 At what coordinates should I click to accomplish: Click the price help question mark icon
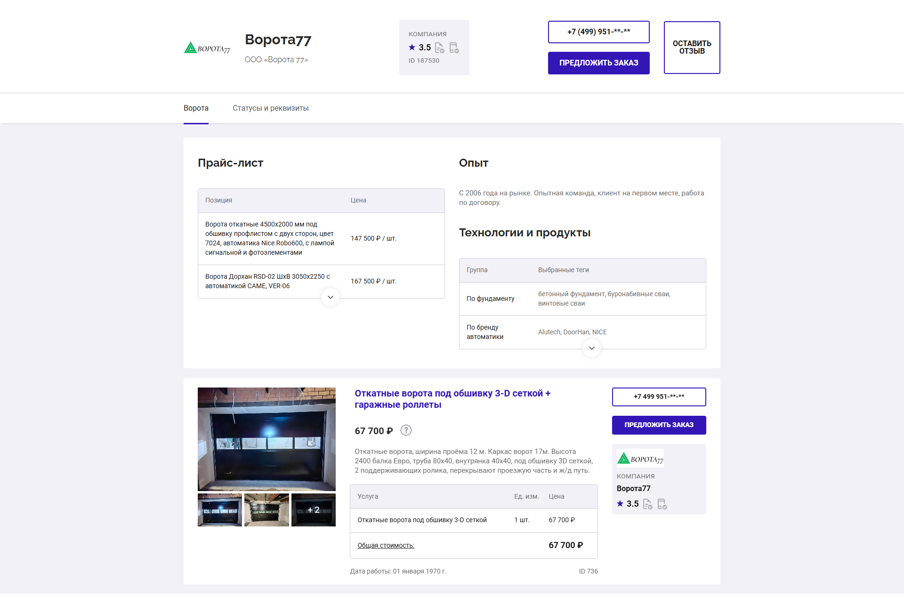(x=406, y=430)
